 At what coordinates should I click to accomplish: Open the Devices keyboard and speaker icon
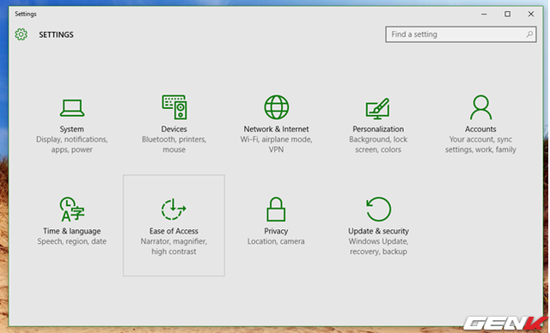coord(174,107)
